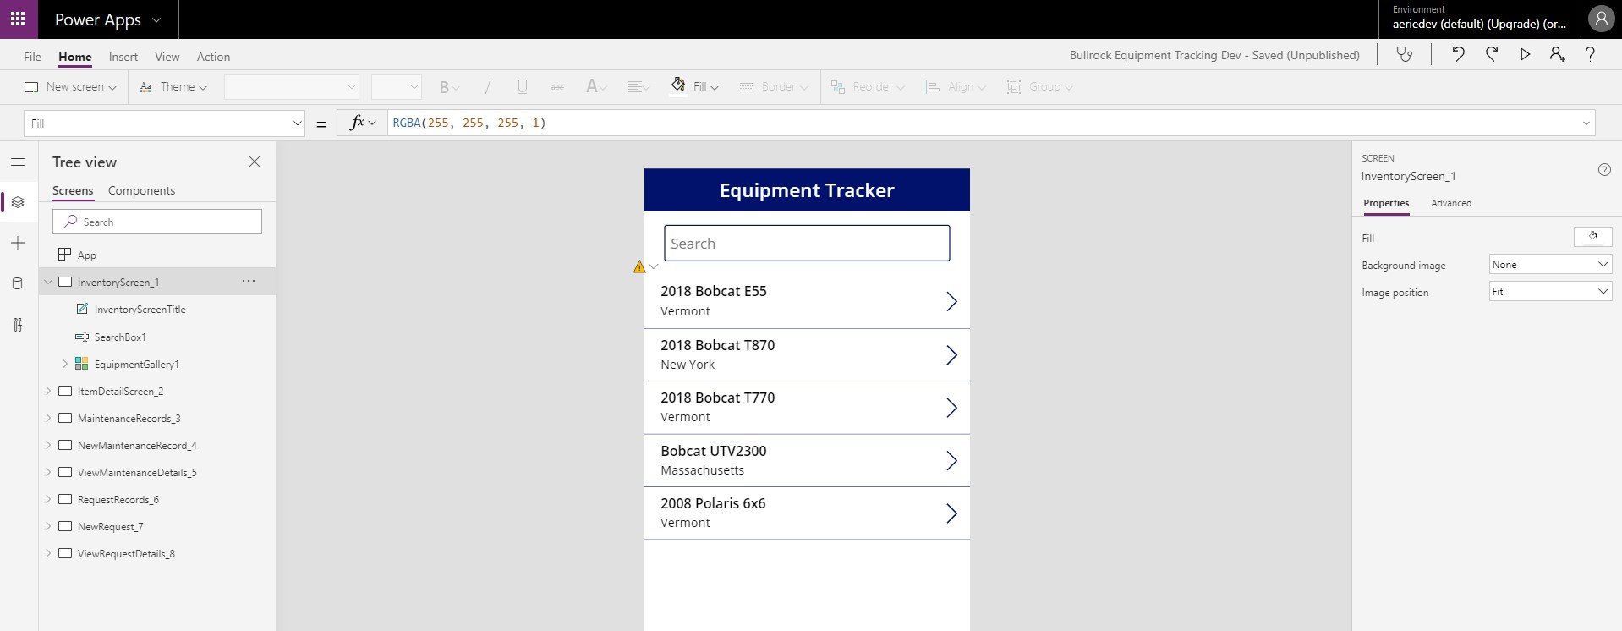The height and width of the screenshot is (631, 1622).
Task: Click the Fill color picker swatch in Properties
Action: 1592,237
